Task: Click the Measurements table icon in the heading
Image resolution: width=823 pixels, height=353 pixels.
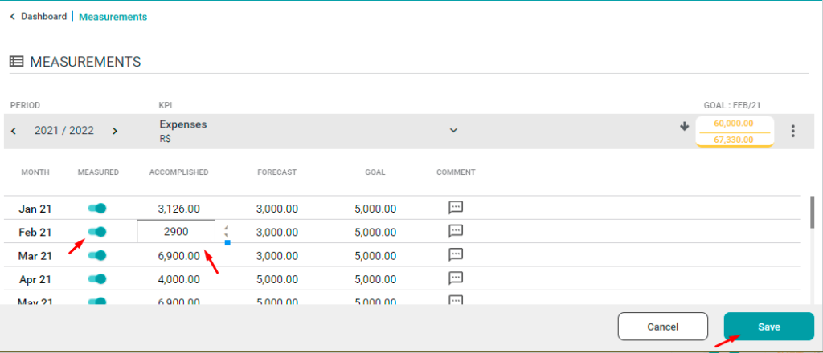Action: click(16, 62)
